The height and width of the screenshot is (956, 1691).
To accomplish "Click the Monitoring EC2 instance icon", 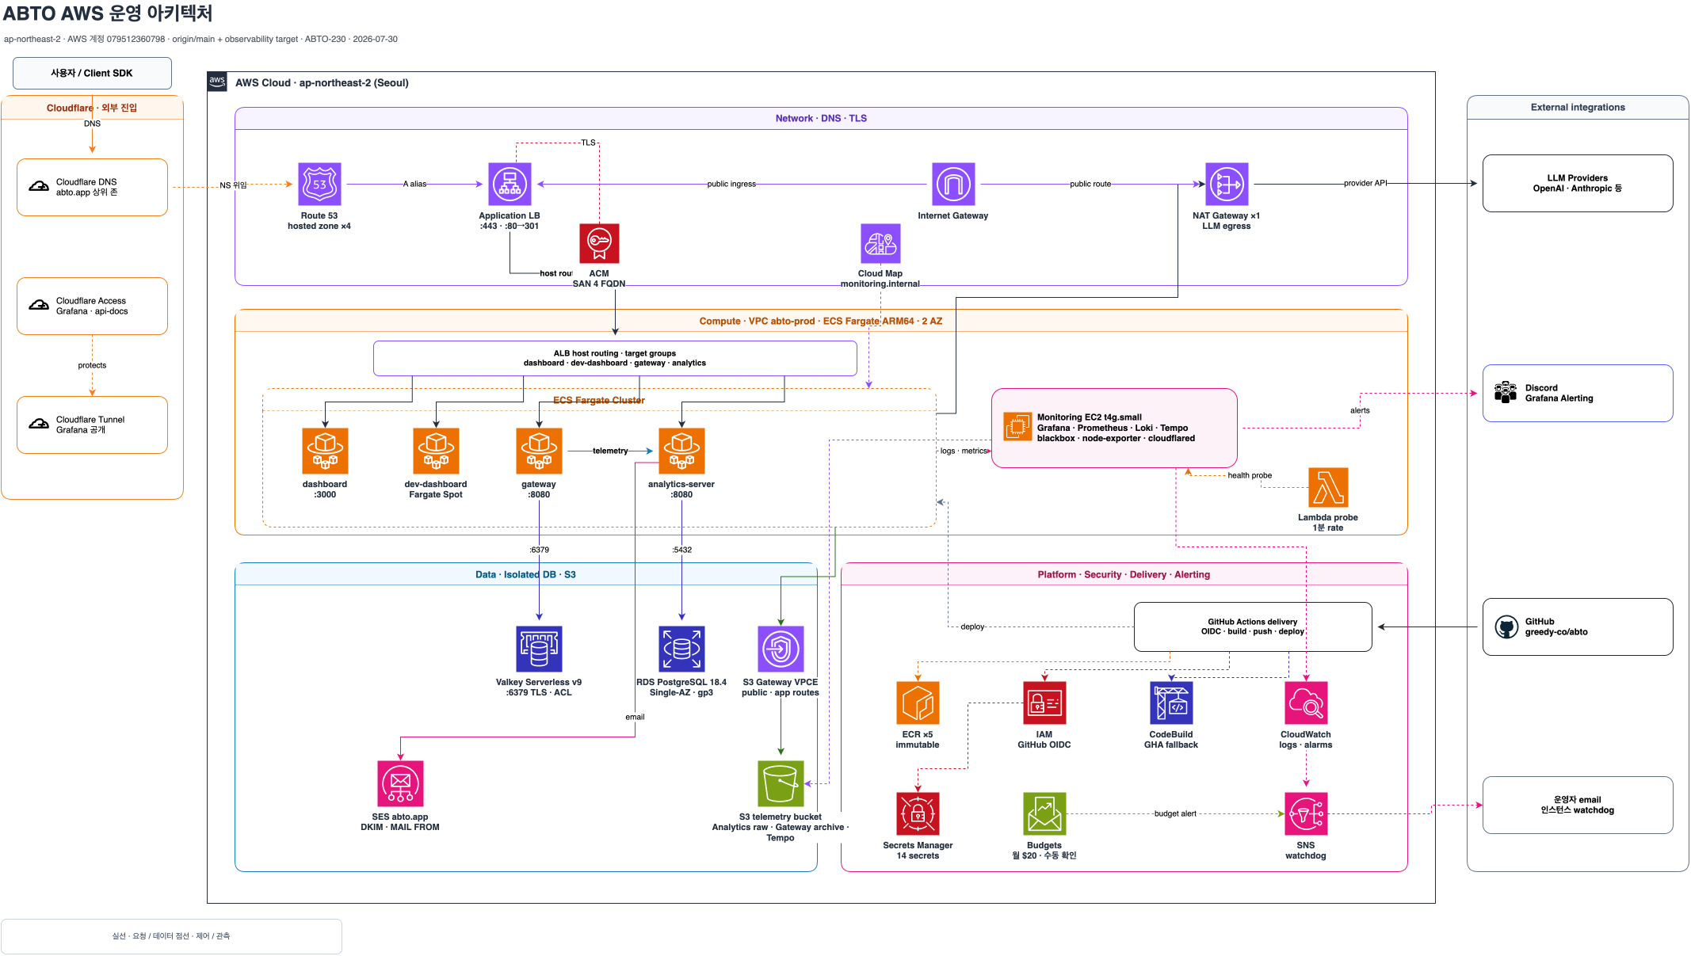I will tap(1017, 427).
